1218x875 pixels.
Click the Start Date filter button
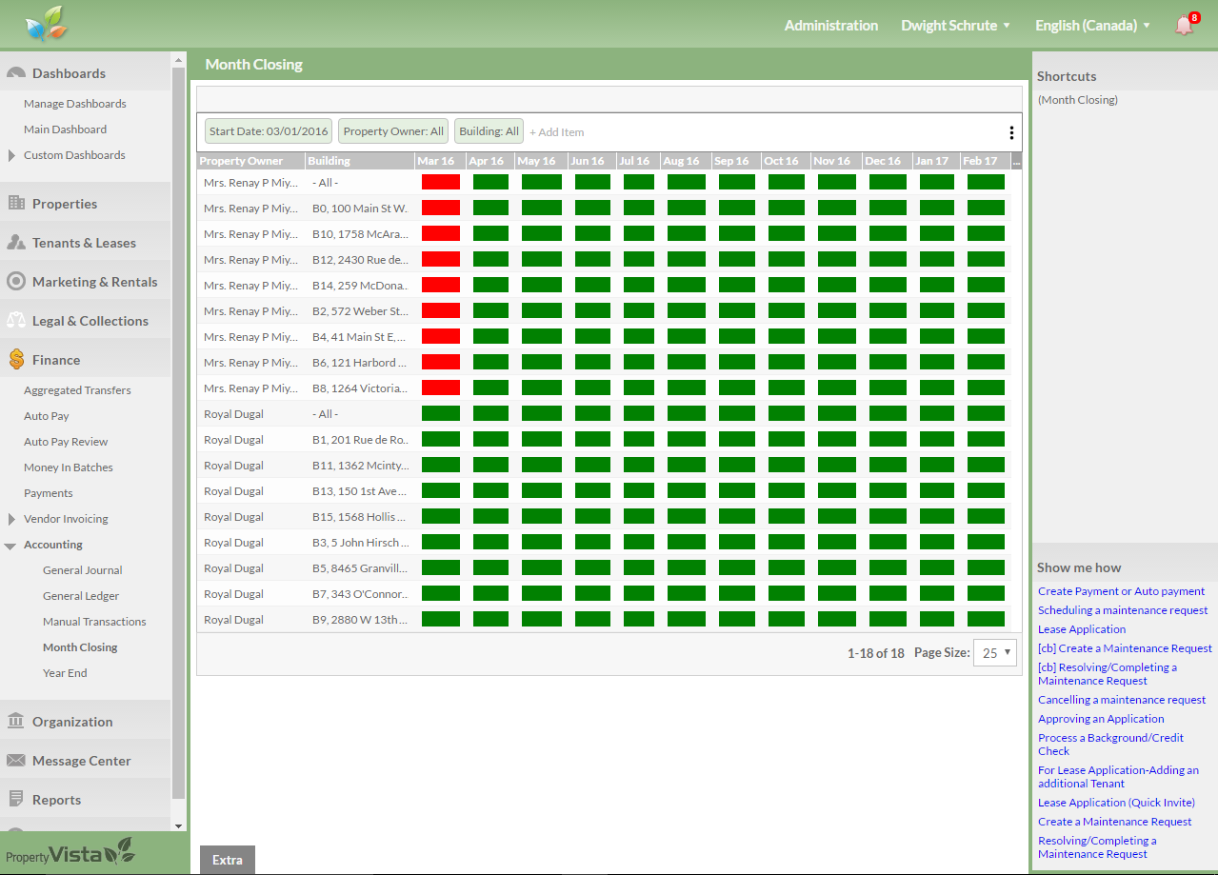click(270, 131)
